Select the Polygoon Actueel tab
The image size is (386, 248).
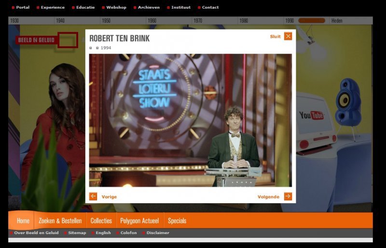[139, 220]
